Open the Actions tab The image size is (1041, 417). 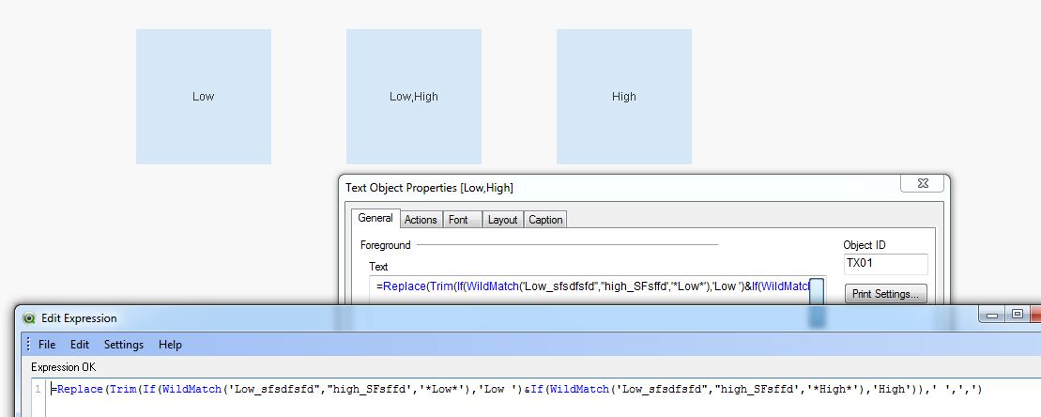tap(421, 220)
